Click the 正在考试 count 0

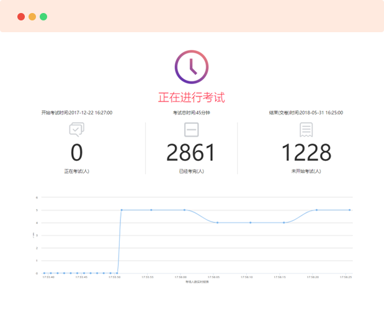77,153
